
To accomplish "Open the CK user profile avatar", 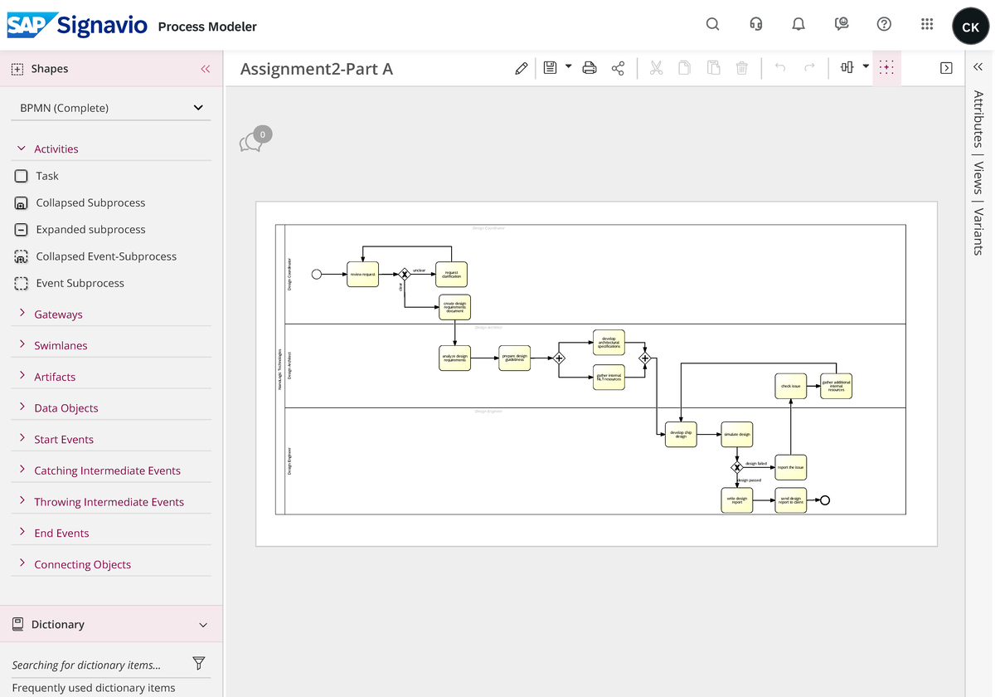I will pyautogui.click(x=970, y=27).
